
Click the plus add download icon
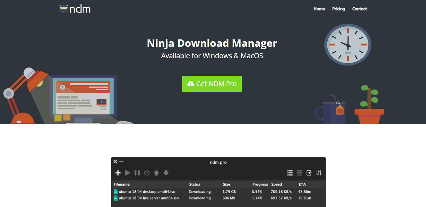[x=118, y=173]
